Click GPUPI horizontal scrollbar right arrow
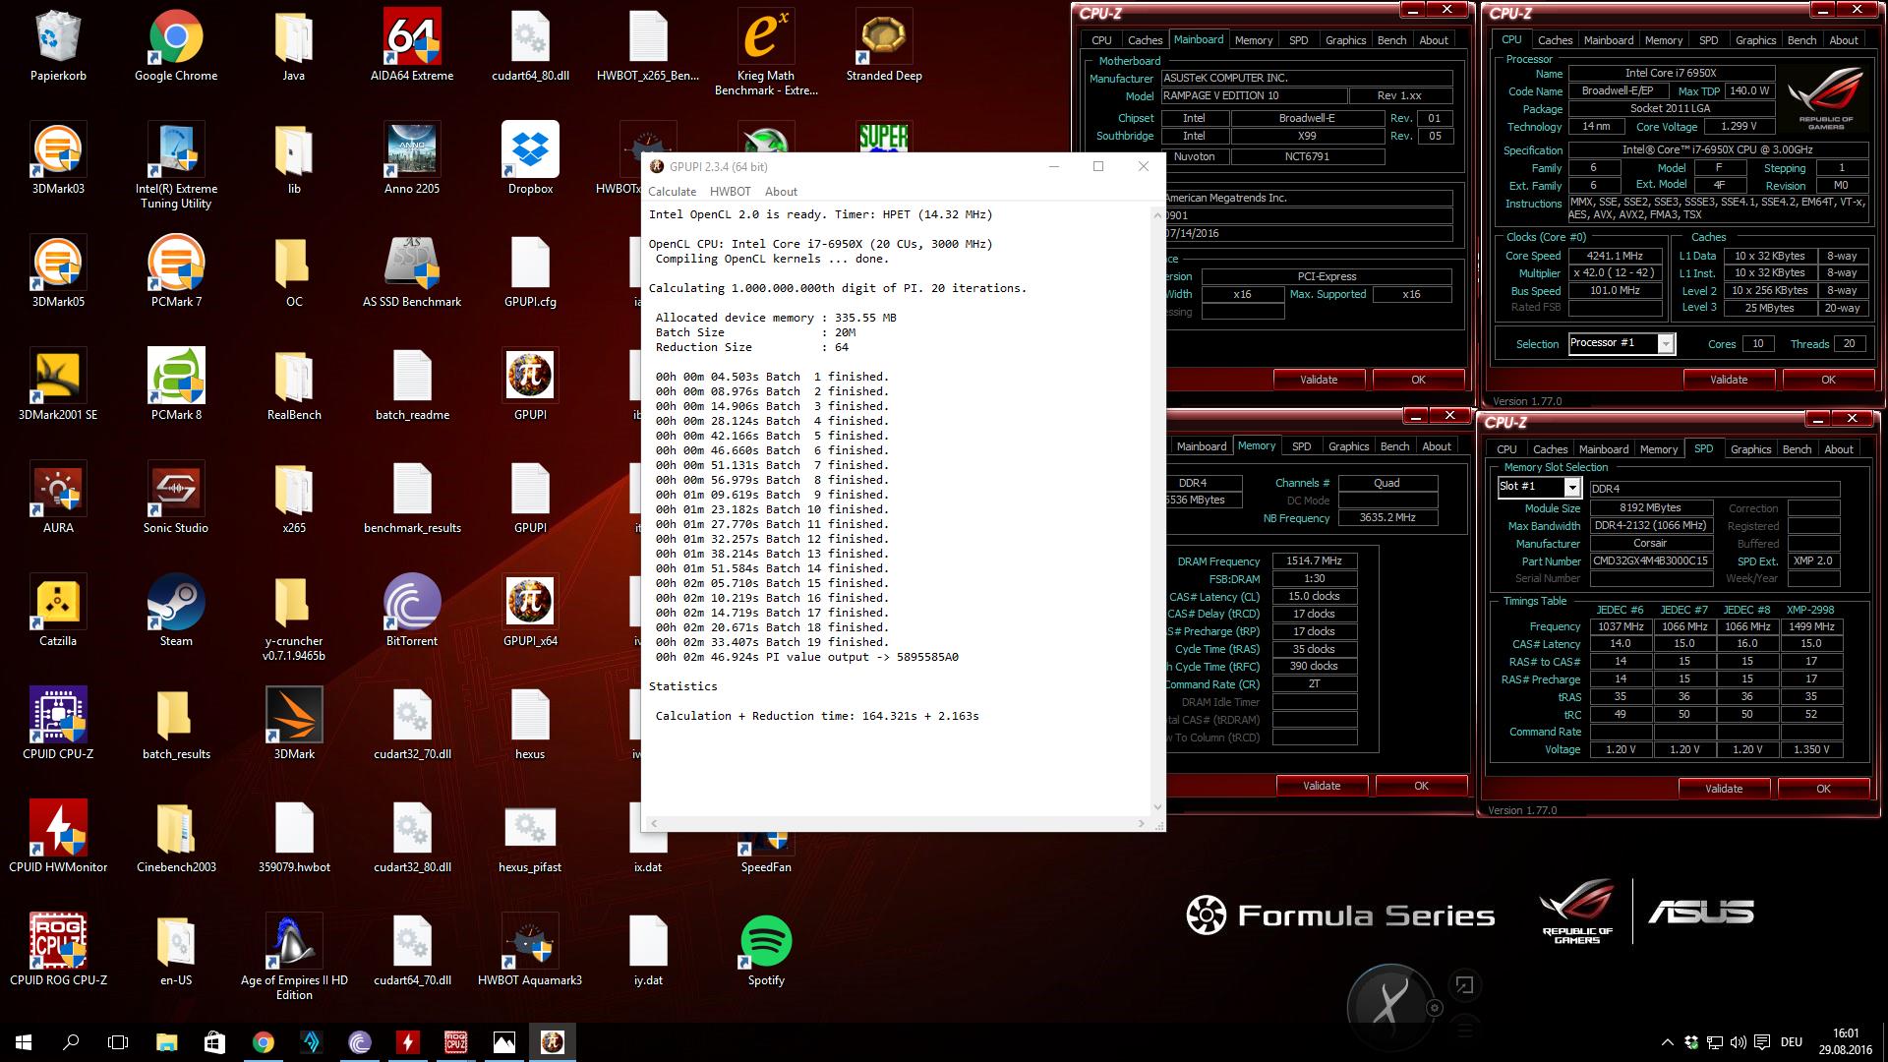The width and height of the screenshot is (1888, 1062). click(1142, 823)
